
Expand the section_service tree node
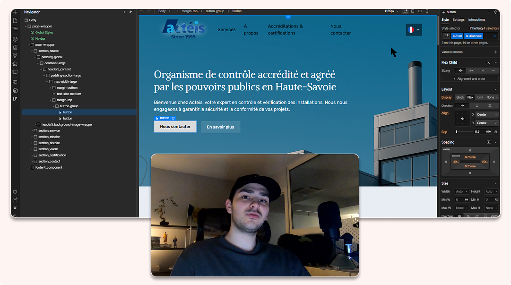[x=32, y=130]
